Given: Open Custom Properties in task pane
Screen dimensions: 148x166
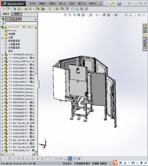Looking at the screenshot, I should (145, 49).
